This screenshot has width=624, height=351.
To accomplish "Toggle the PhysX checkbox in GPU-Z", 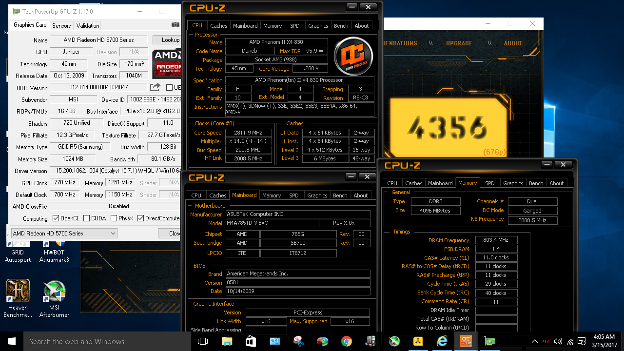I will click(x=114, y=218).
